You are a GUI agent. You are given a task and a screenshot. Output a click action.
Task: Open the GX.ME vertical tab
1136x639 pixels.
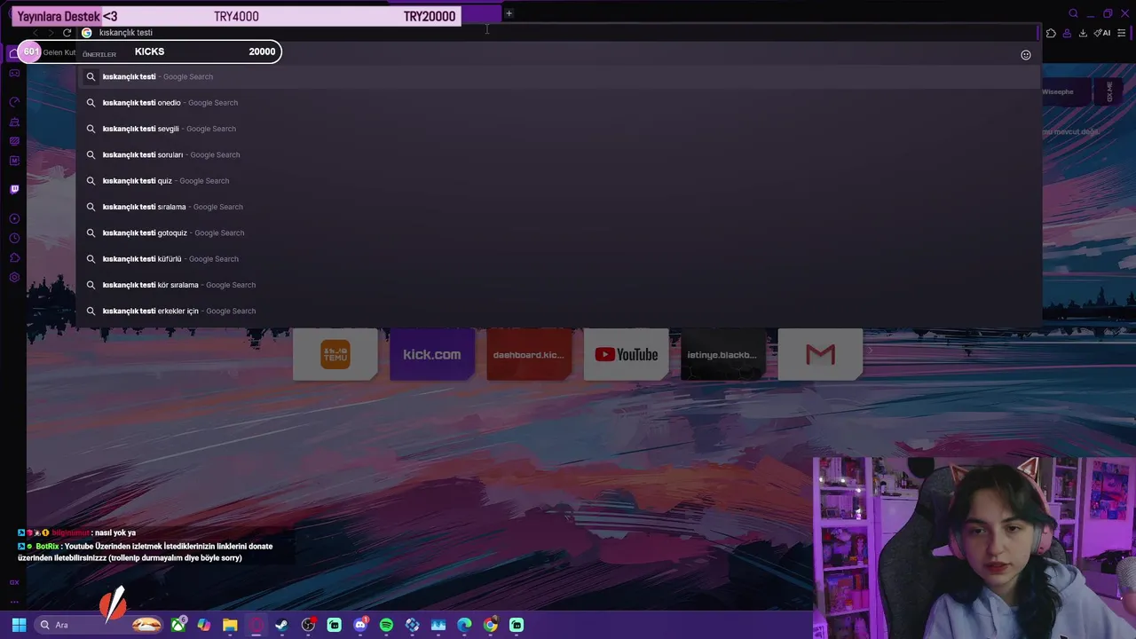(x=1109, y=92)
